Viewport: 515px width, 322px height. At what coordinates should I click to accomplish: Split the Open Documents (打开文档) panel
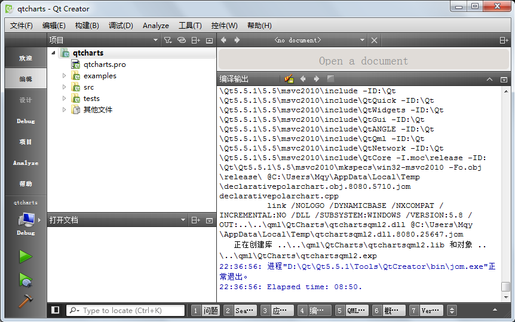[x=196, y=220]
